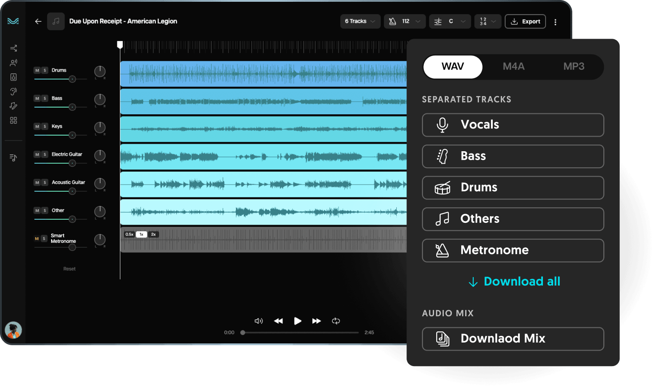Click the playback progress slider

300,332
